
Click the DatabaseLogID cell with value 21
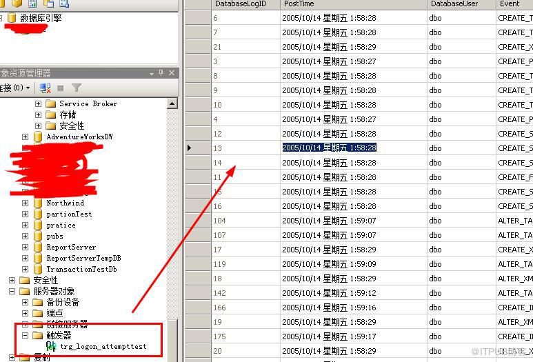(245, 47)
